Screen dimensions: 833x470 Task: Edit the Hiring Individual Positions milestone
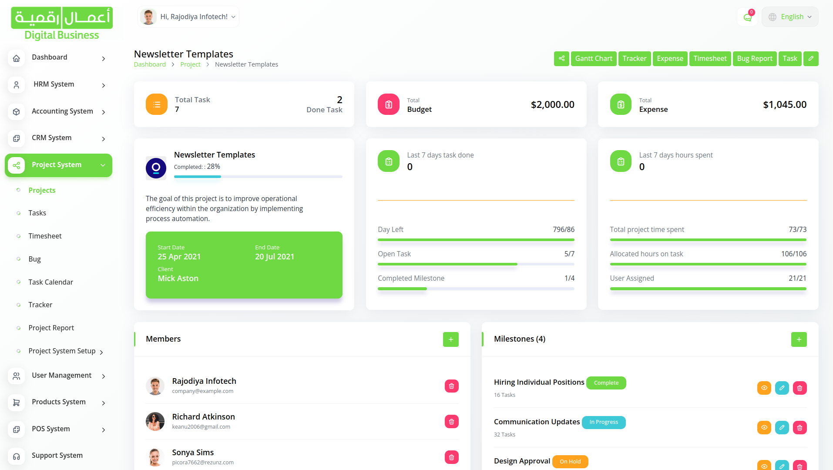coord(782,388)
